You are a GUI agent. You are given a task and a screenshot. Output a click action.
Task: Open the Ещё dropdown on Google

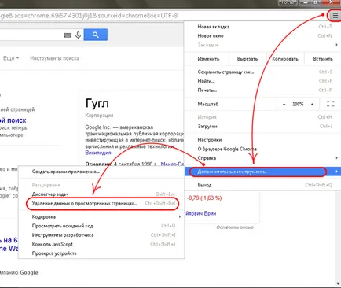(x=11, y=58)
